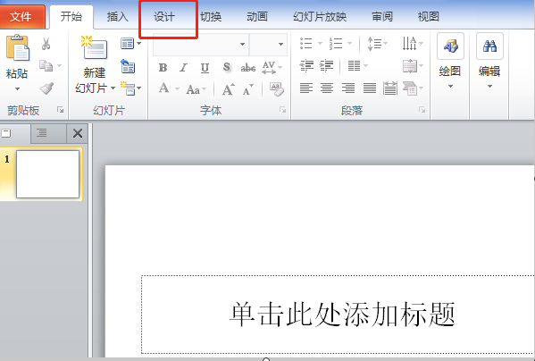Switch to the 插入 tab
Image resolution: width=535 pixels, height=361 pixels.
[117, 16]
